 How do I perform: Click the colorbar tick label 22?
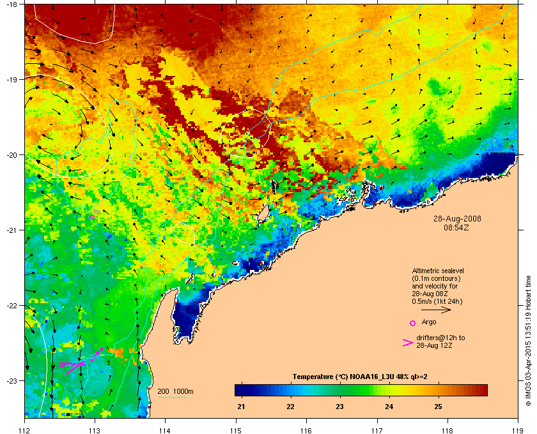[x=290, y=407]
